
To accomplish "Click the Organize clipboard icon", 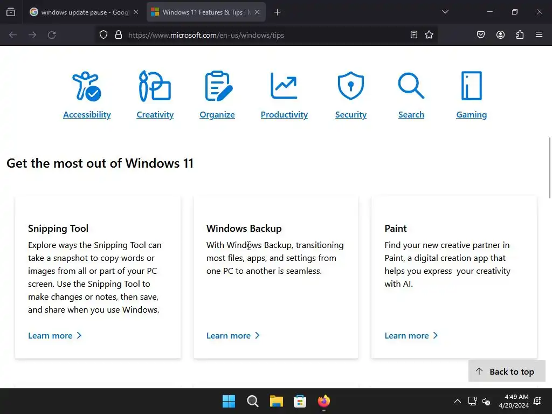I will pos(218,86).
